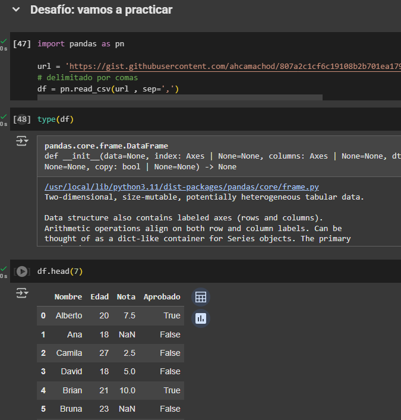Click the horizontal scrollbar in cell 47
The width and height of the screenshot is (401, 420).
(x=180, y=97)
